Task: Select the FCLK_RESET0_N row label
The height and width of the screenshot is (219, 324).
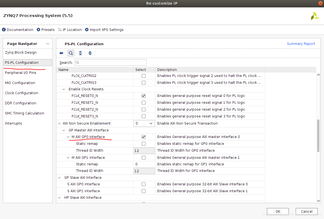Action: pos(85,96)
